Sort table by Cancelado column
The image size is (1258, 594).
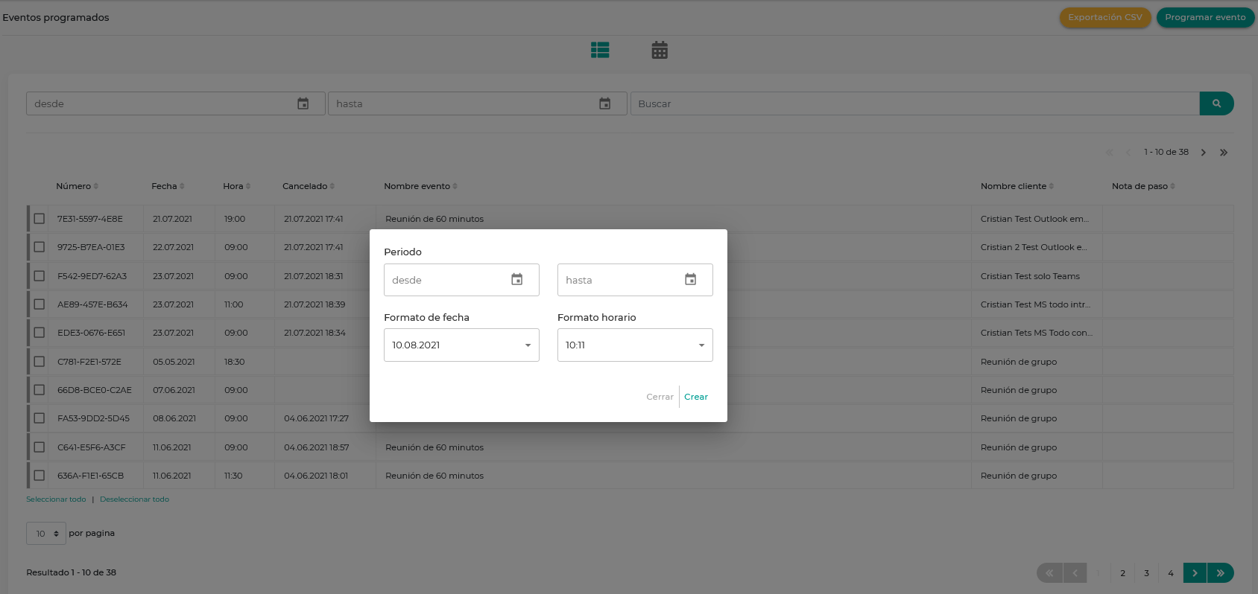coord(309,186)
